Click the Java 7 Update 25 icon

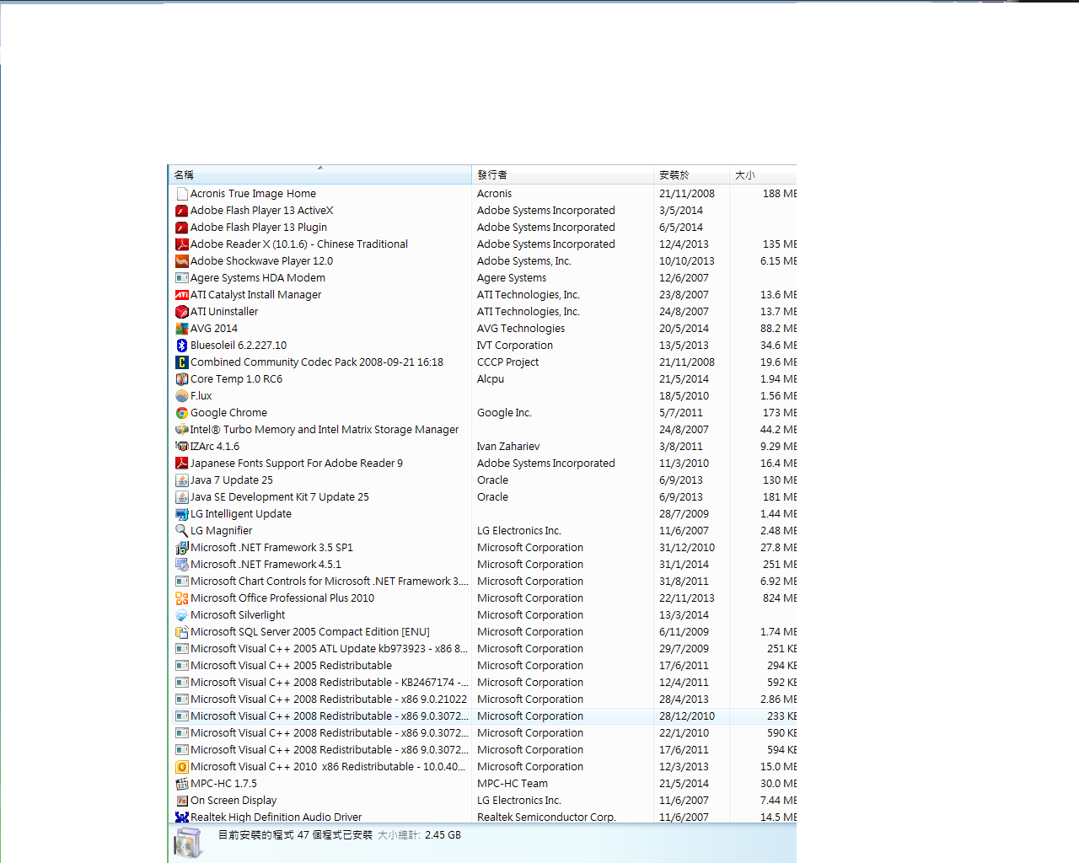[181, 480]
